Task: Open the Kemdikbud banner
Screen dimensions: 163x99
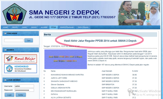Action: (21, 69)
